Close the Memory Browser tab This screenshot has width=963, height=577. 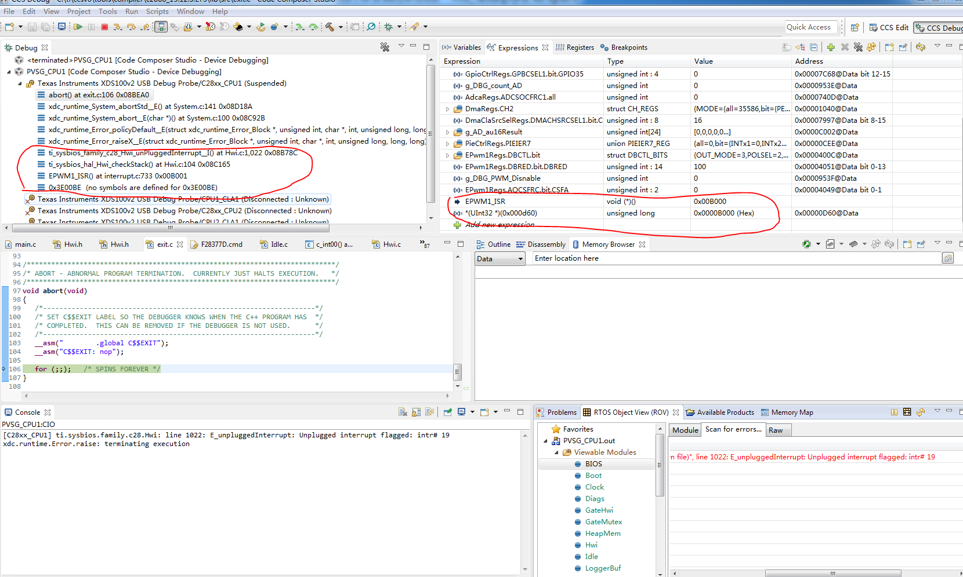pyautogui.click(x=642, y=244)
